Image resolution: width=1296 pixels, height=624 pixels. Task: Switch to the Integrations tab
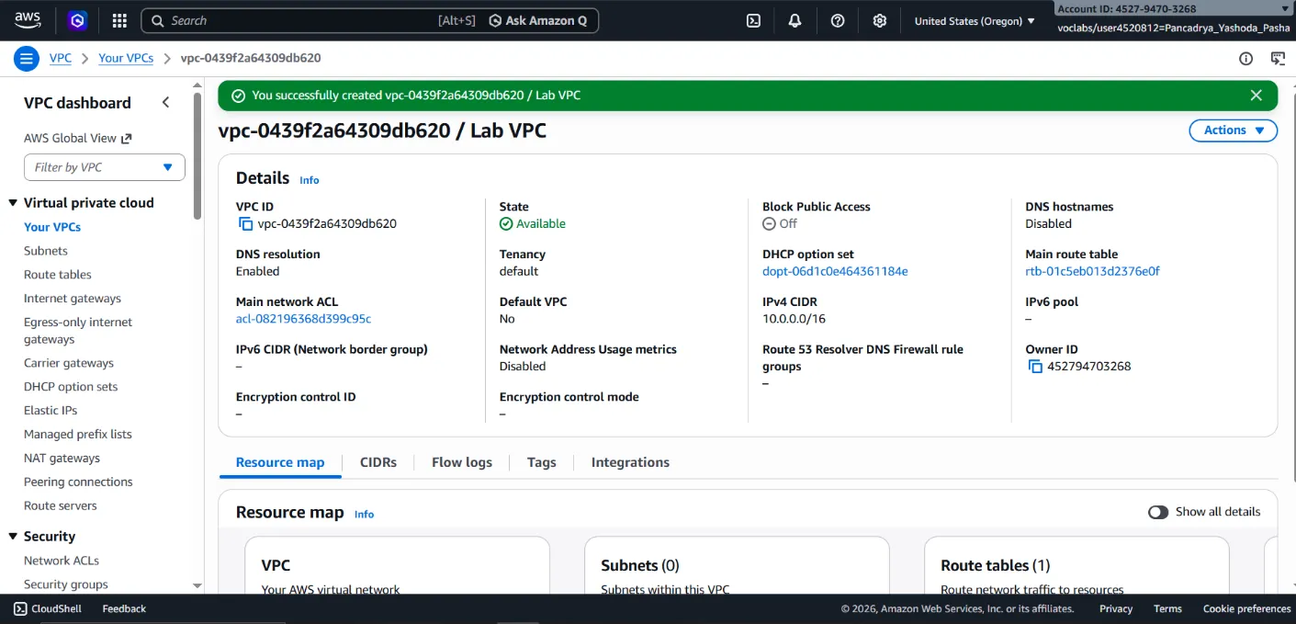click(630, 462)
